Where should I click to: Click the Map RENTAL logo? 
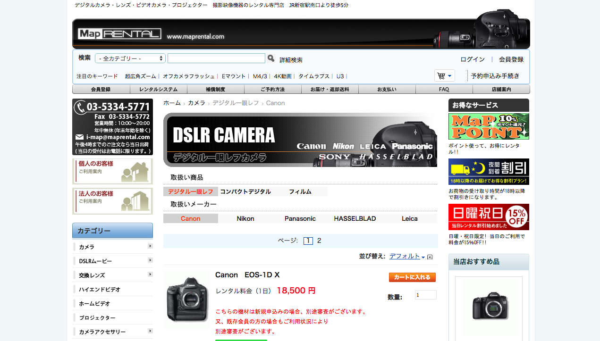tap(119, 34)
